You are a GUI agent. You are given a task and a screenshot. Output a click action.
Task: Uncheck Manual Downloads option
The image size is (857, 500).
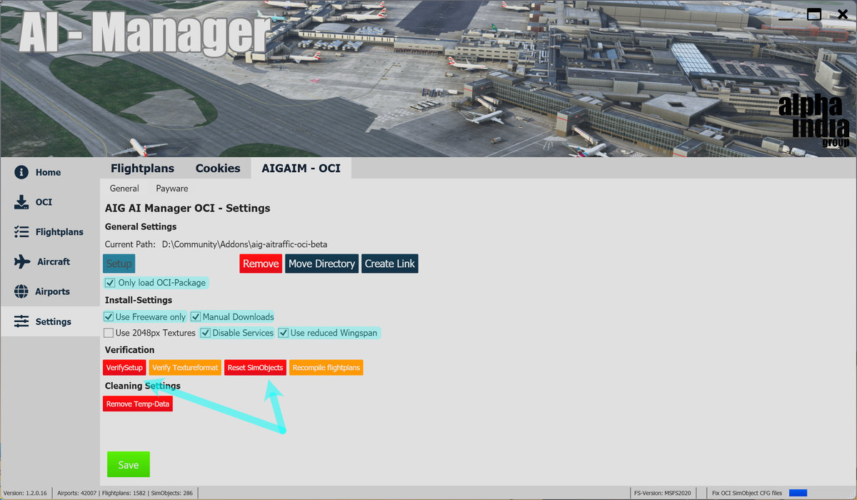pyautogui.click(x=196, y=316)
